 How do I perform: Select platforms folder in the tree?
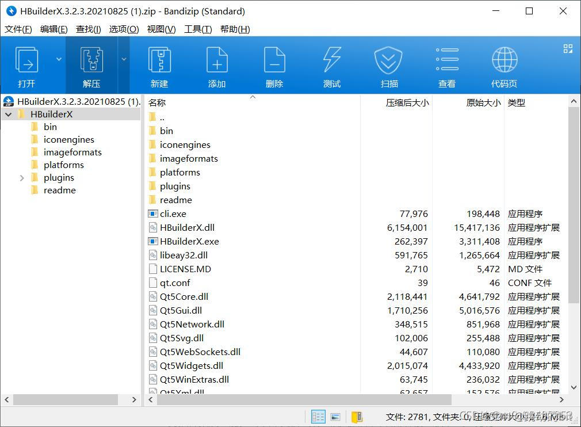pos(57,165)
